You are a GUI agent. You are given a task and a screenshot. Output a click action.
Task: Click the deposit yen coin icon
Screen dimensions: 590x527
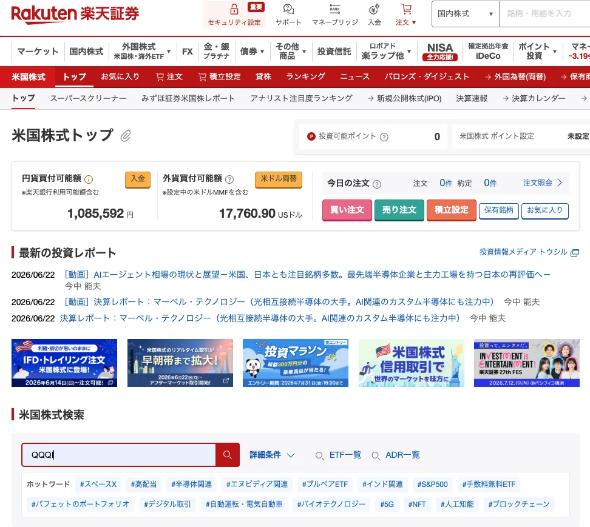tap(374, 8)
